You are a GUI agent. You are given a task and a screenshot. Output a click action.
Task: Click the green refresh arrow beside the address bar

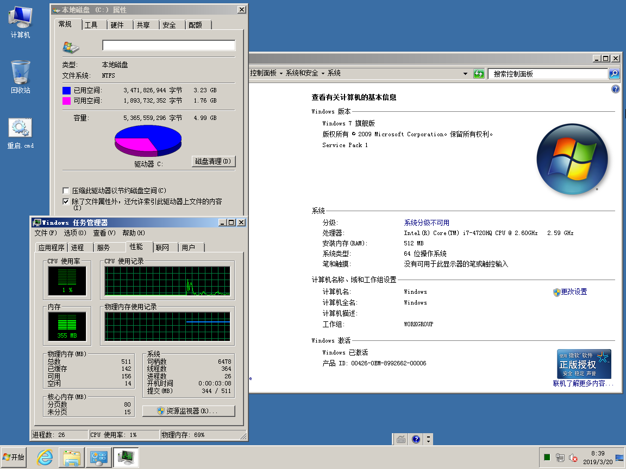tap(479, 73)
